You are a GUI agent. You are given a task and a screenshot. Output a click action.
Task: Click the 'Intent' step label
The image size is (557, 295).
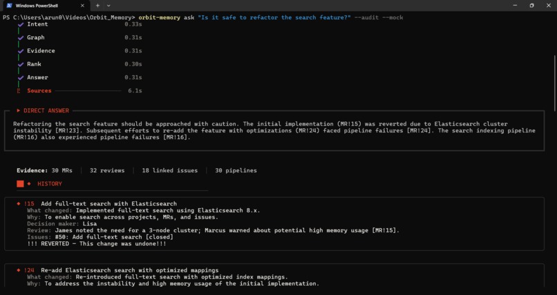[37, 24]
